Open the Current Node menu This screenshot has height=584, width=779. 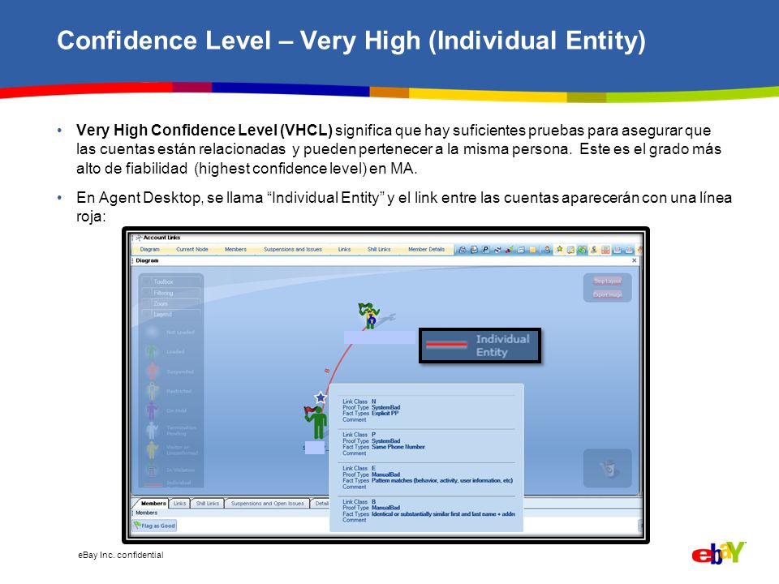[x=192, y=249]
